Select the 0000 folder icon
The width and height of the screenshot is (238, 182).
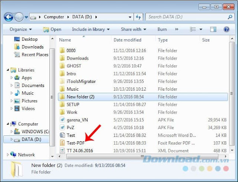click(x=62, y=50)
